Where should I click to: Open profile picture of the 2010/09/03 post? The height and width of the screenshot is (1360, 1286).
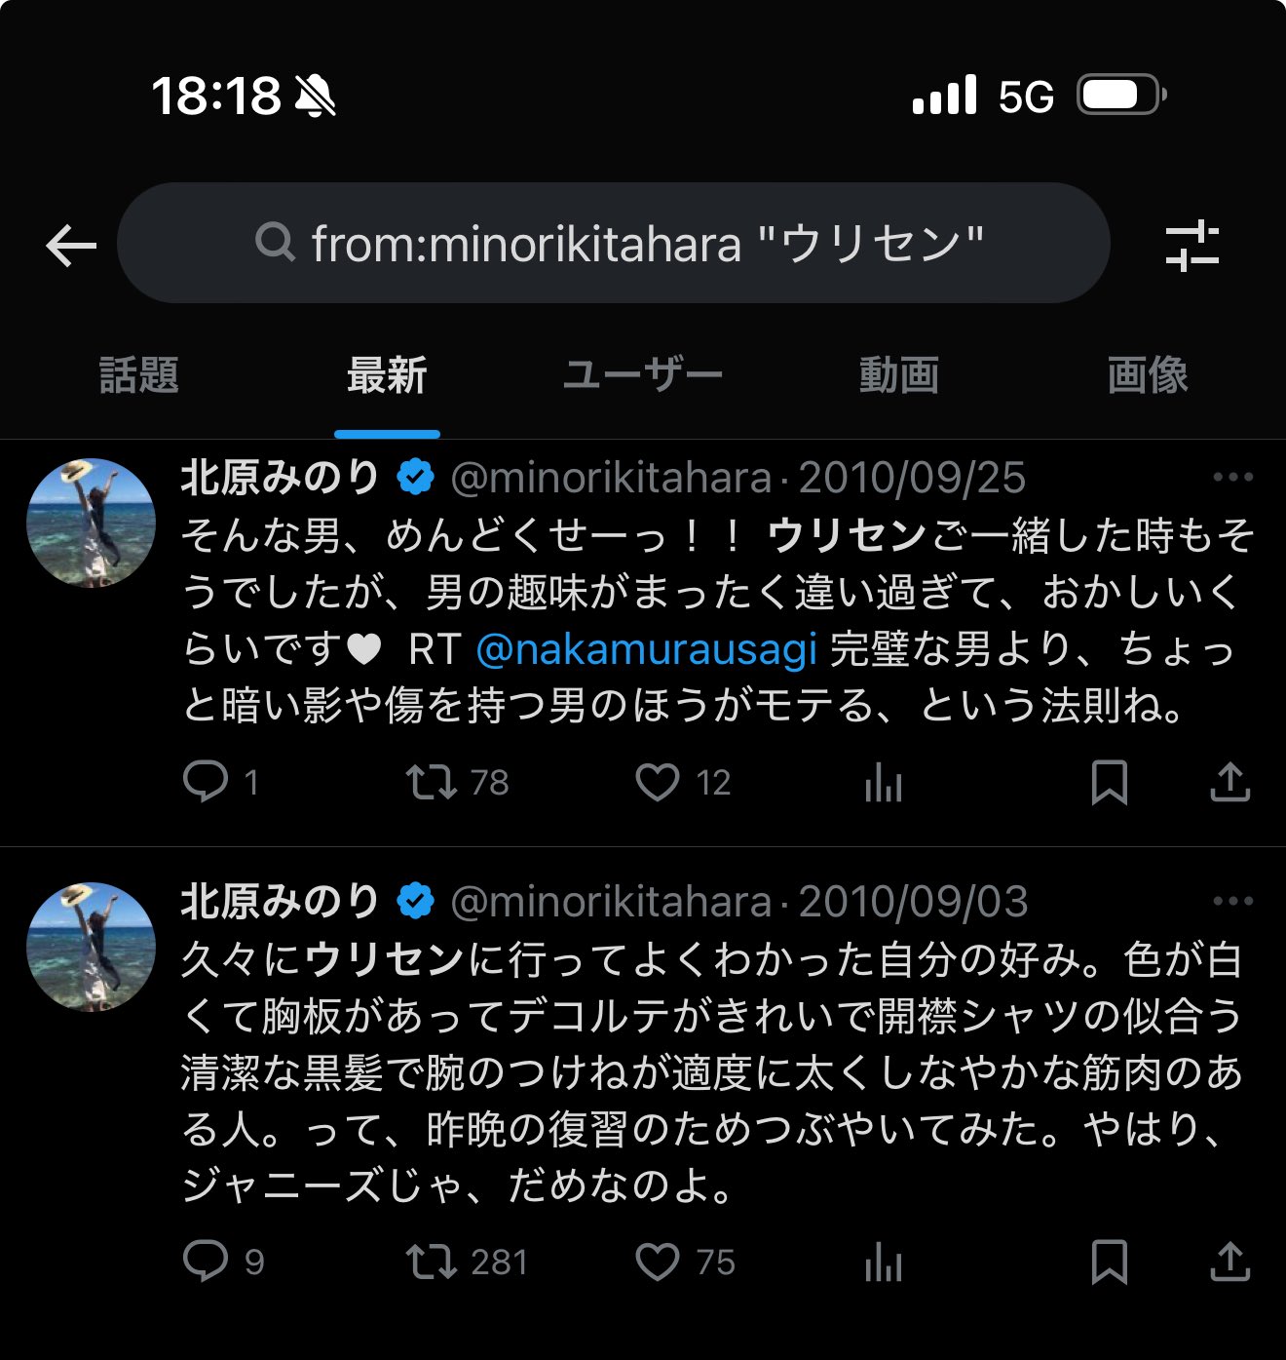[x=91, y=947]
